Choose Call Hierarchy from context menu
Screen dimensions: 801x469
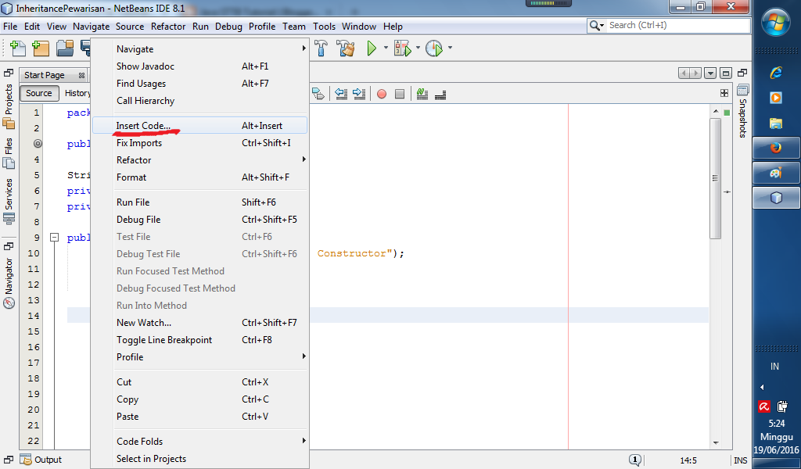[x=199, y=101]
